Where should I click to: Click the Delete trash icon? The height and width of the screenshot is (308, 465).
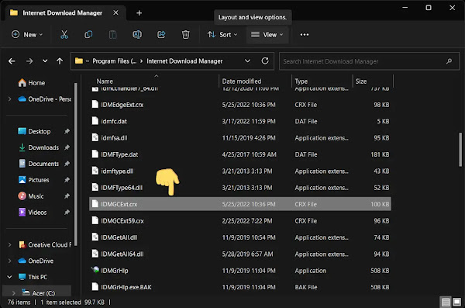[185, 34]
